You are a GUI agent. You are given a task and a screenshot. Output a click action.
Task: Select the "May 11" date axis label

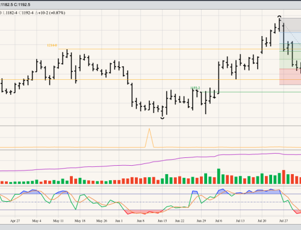click(58, 221)
